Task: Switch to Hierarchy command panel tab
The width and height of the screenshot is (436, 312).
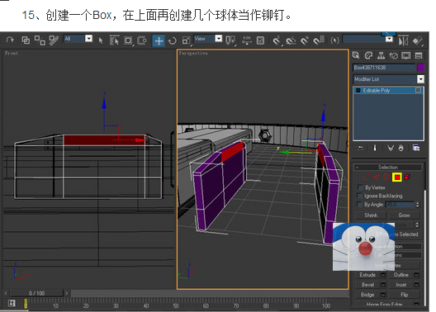Action: point(381,55)
